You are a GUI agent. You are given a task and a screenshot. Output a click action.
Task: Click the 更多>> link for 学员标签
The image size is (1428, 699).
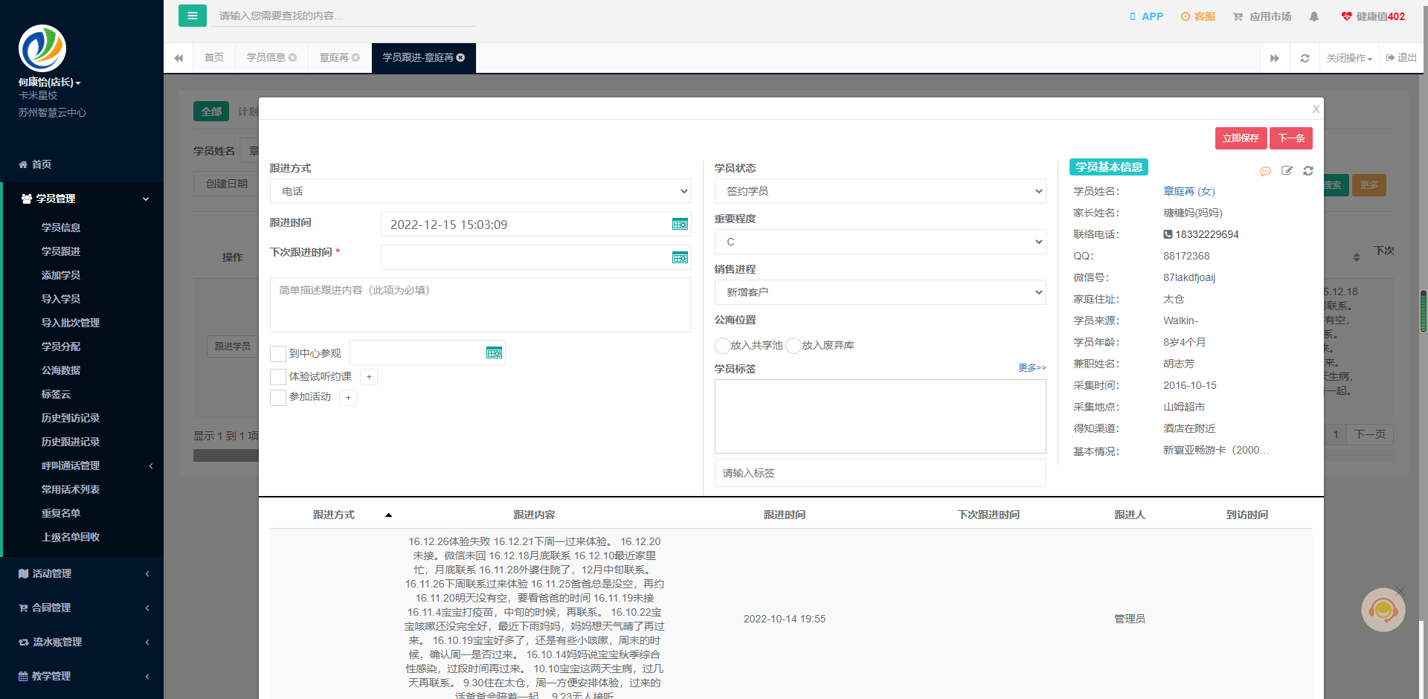[x=1032, y=367]
